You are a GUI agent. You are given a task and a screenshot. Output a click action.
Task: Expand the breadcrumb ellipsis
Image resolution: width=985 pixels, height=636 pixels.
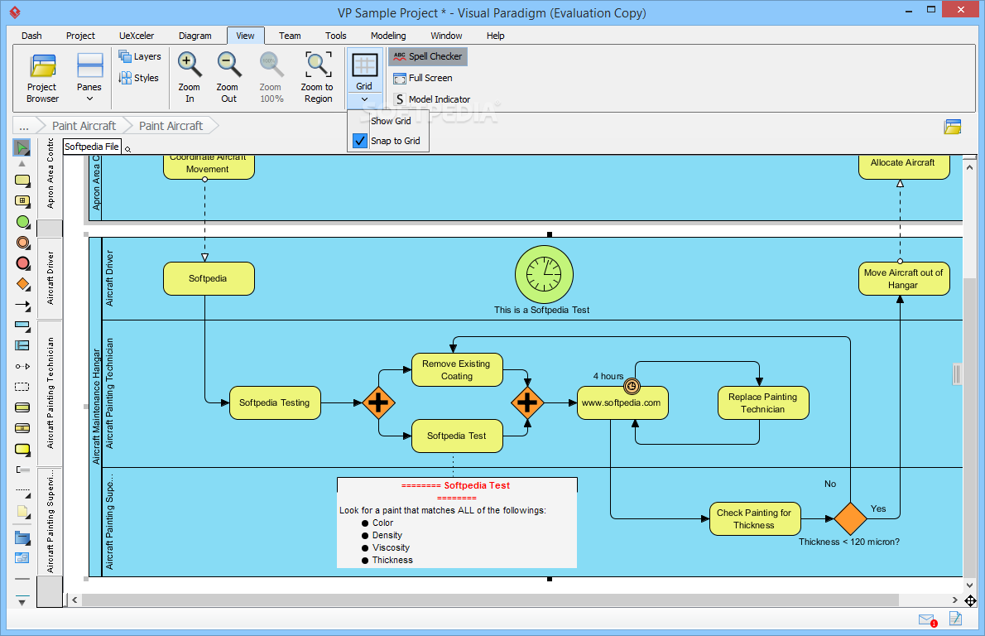point(24,127)
